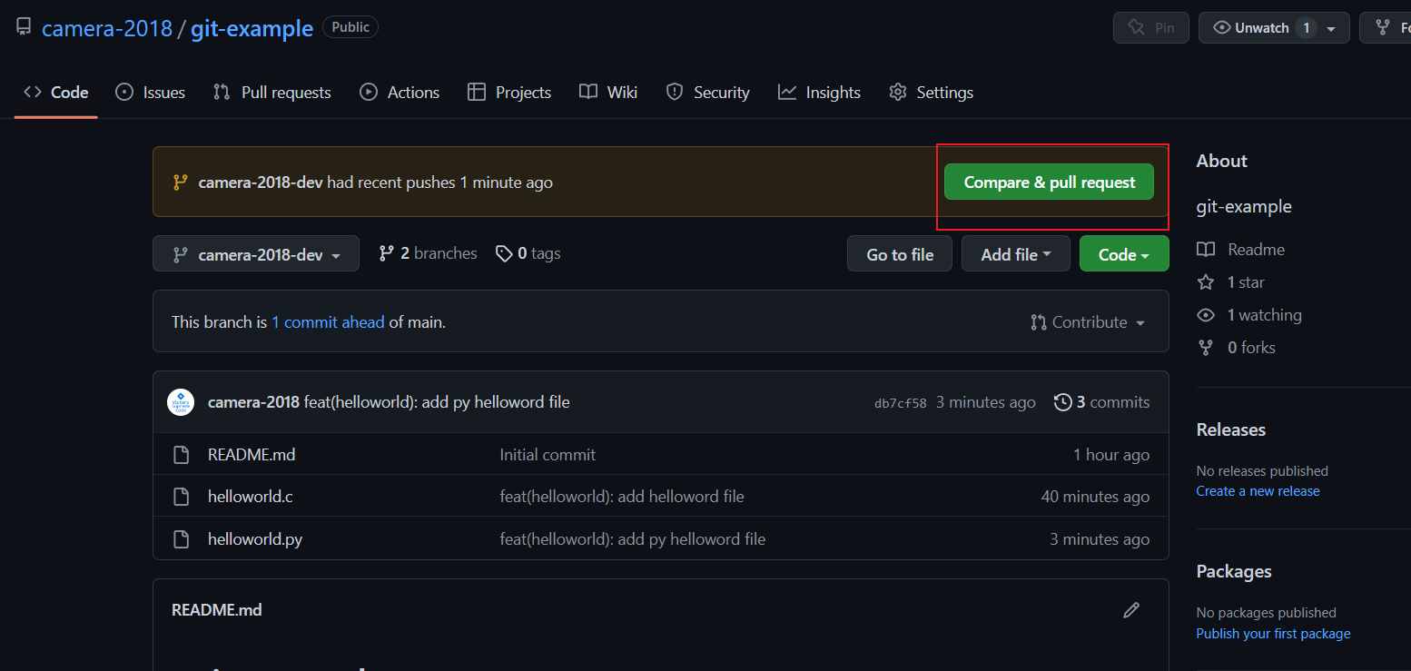This screenshot has width=1411, height=671.
Task: Toggle Unwatch for this repository
Action: (x=1262, y=28)
